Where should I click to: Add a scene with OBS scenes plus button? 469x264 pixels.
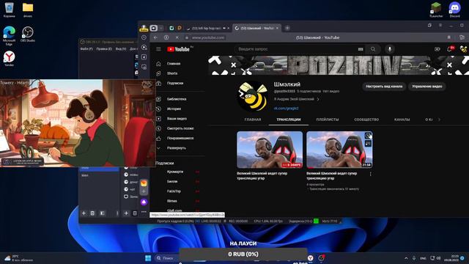(84, 213)
